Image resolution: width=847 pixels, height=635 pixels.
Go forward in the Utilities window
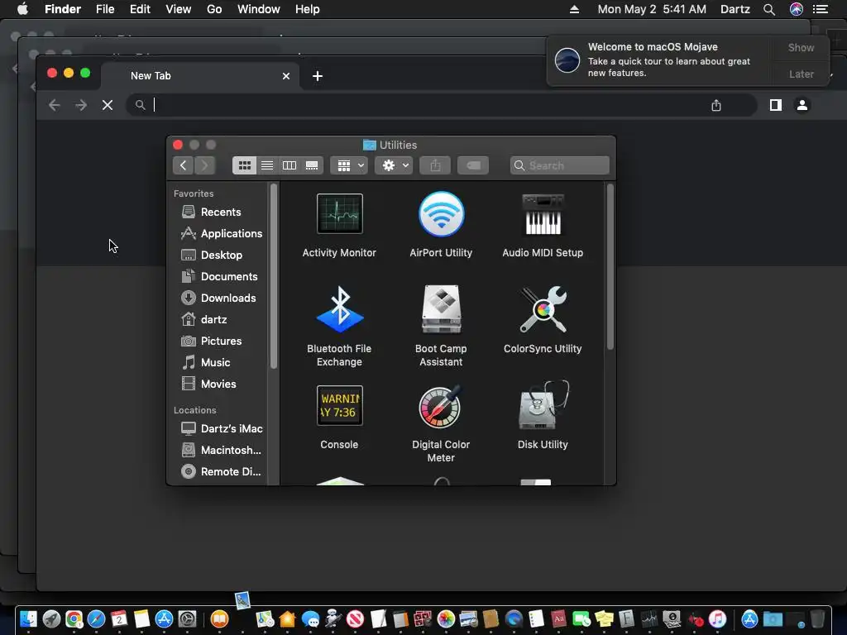(x=205, y=165)
